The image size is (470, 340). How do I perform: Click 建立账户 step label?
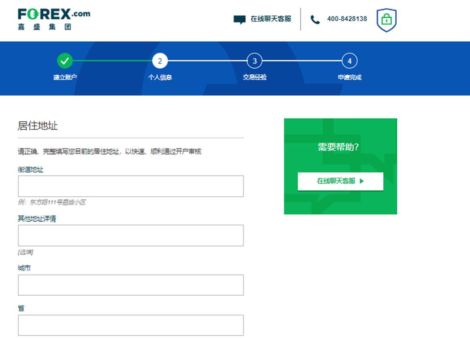[65, 76]
